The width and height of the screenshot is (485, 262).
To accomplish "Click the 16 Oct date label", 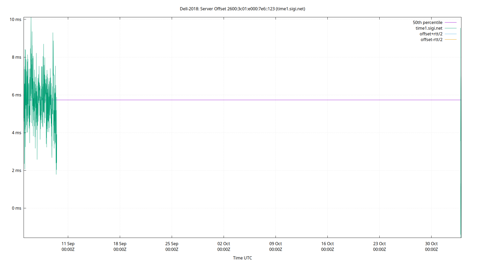I will [x=328, y=244].
